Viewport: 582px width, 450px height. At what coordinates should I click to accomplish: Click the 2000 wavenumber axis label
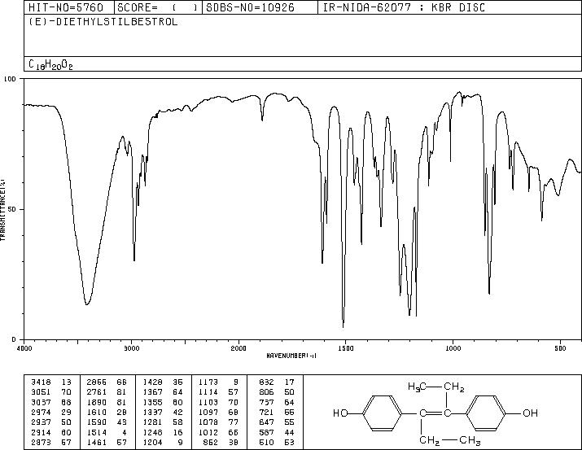point(238,348)
